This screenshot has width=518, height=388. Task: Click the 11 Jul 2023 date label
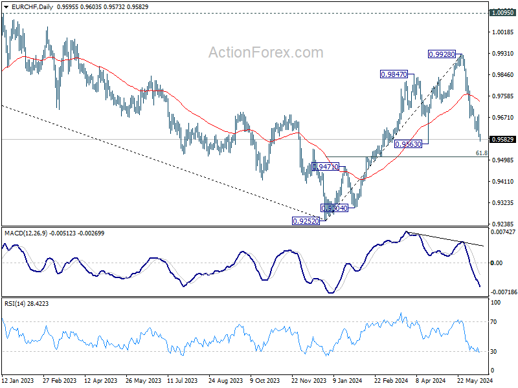click(183, 380)
